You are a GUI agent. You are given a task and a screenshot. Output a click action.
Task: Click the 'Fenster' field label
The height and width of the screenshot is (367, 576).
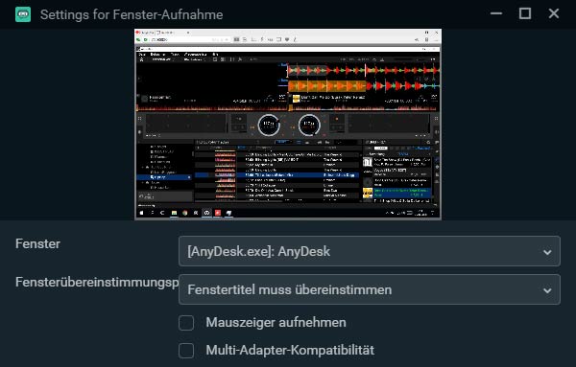point(37,243)
